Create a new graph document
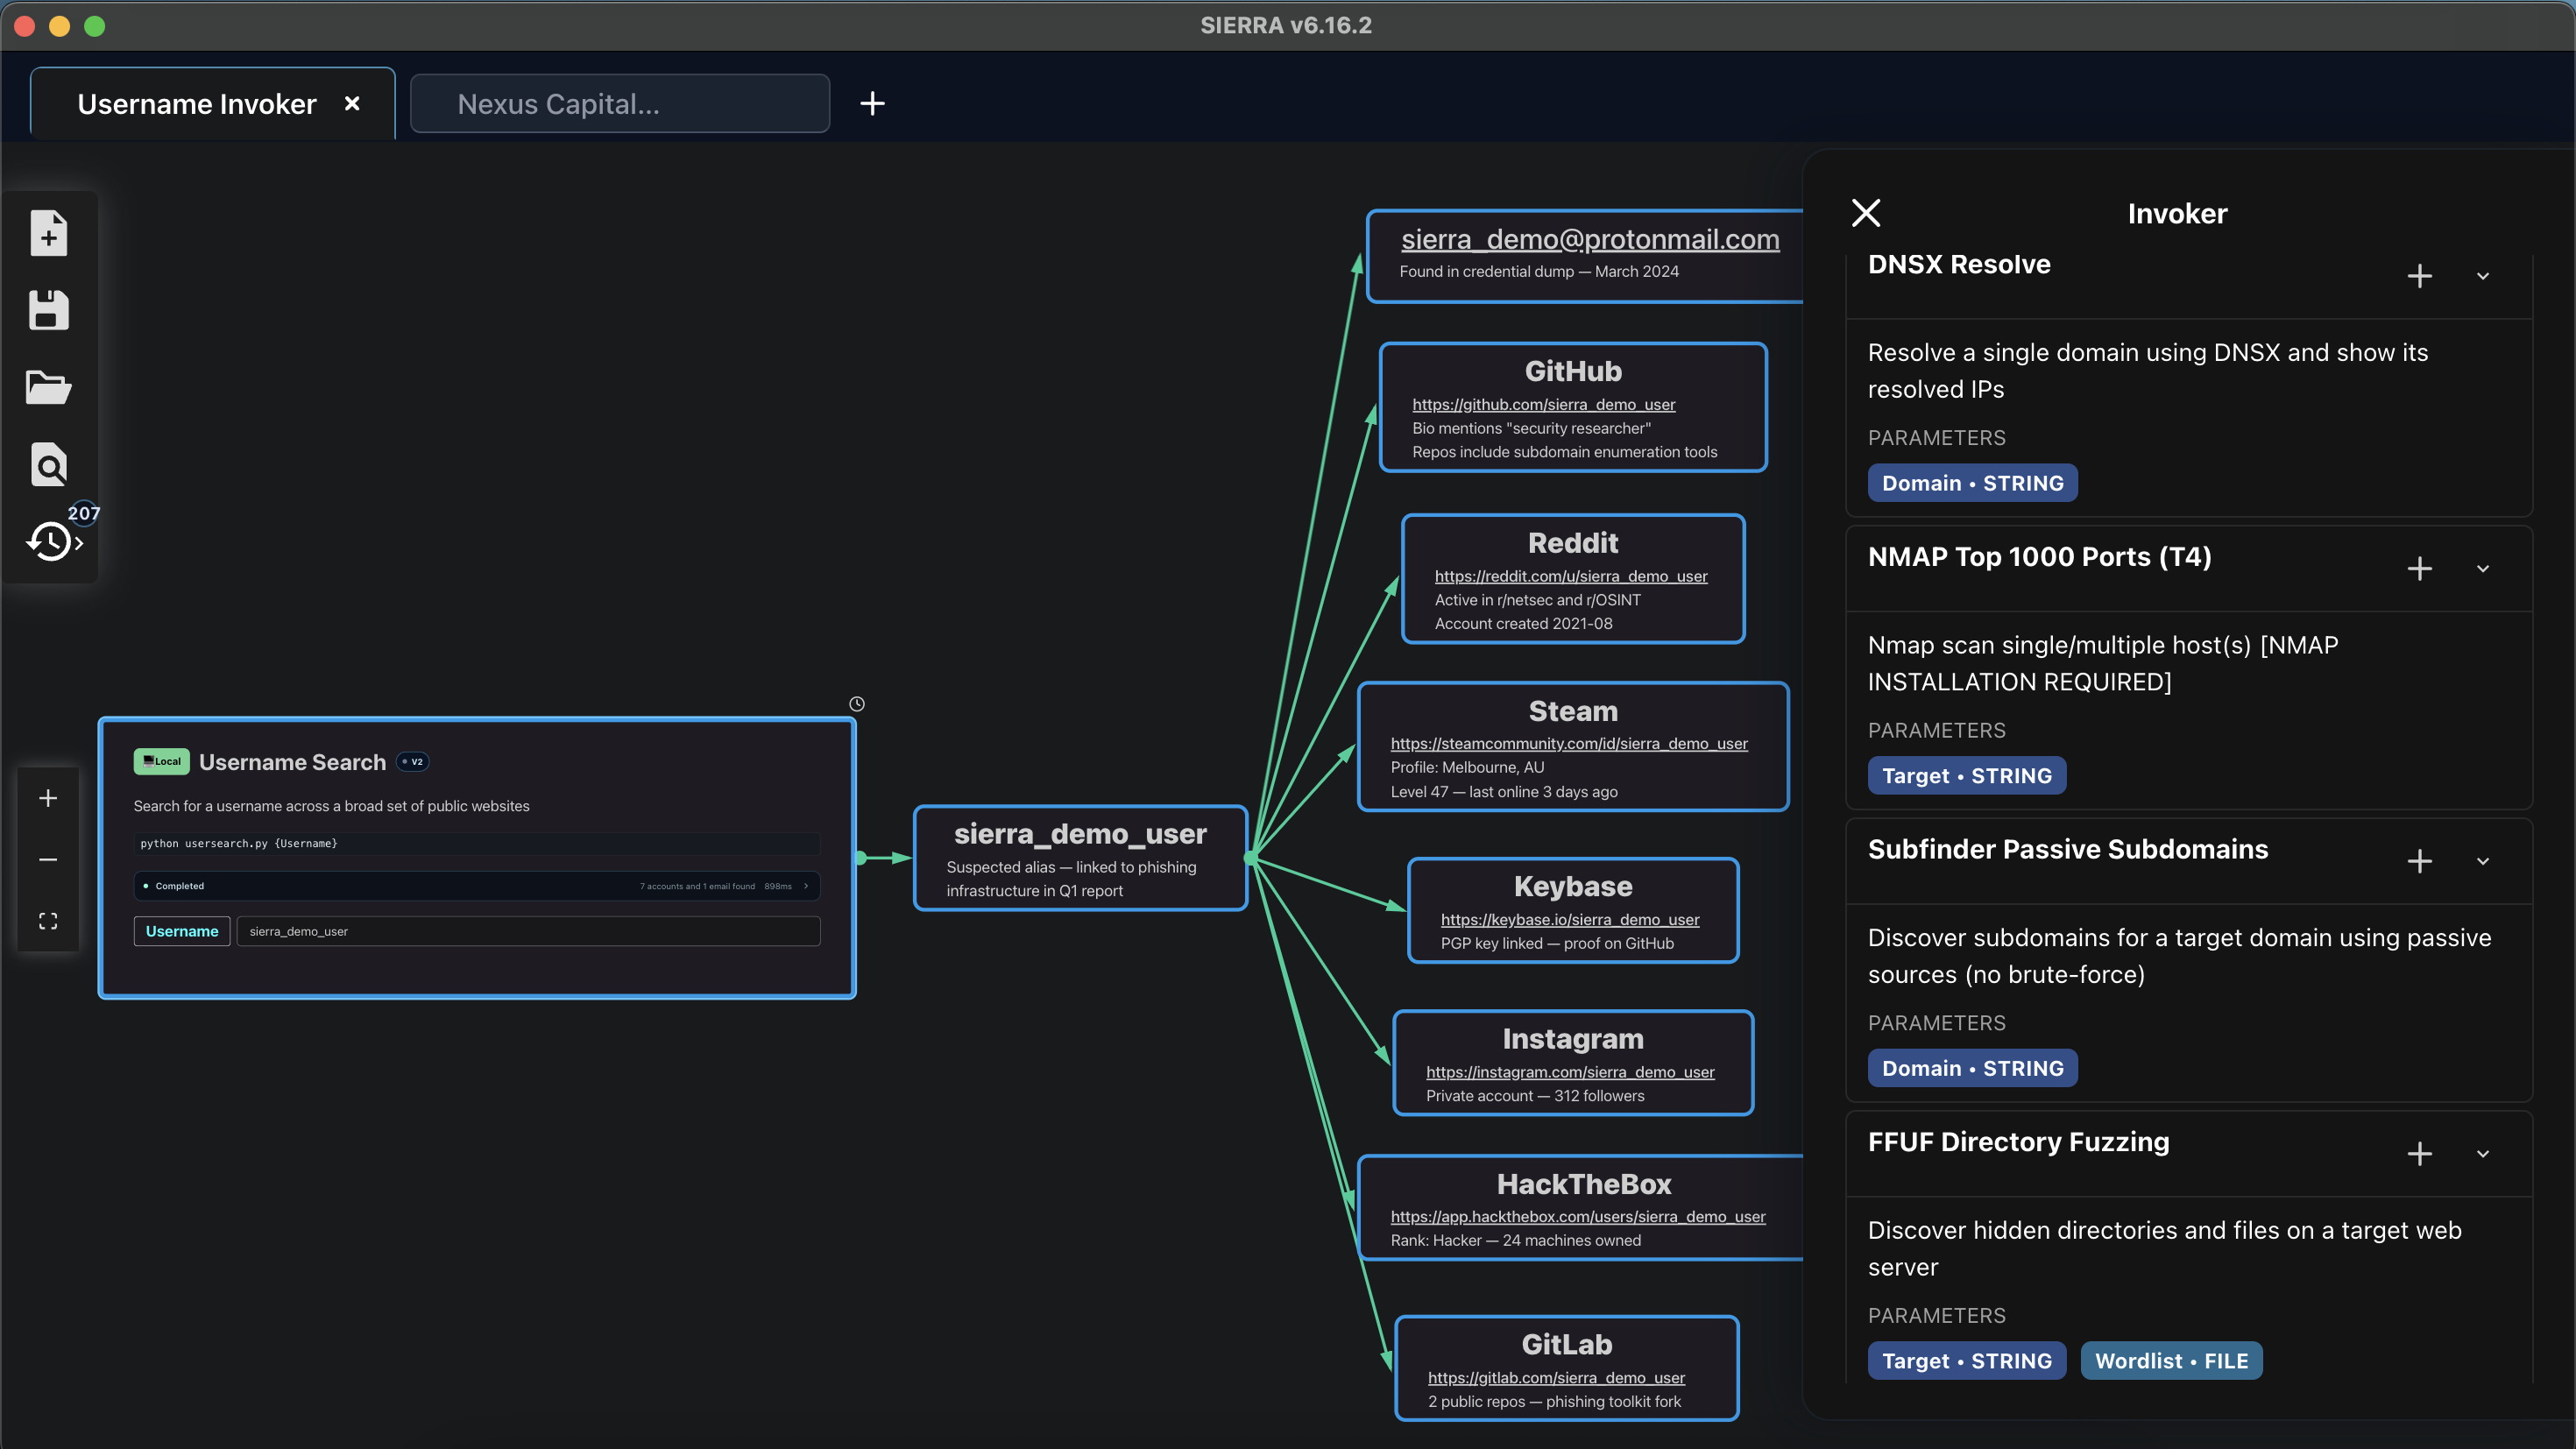The height and width of the screenshot is (1449, 2576). point(48,232)
